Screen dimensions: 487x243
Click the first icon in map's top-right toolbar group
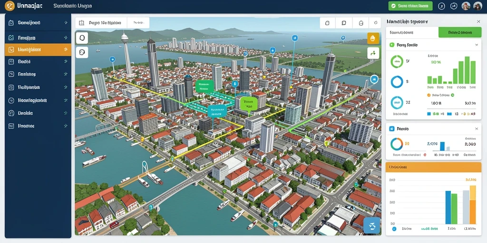(x=327, y=23)
